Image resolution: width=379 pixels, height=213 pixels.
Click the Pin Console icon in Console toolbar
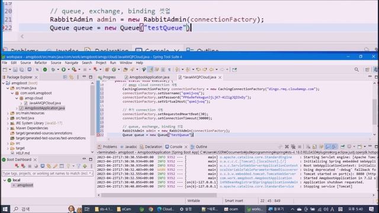pyautogui.click(x=342, y=147)
